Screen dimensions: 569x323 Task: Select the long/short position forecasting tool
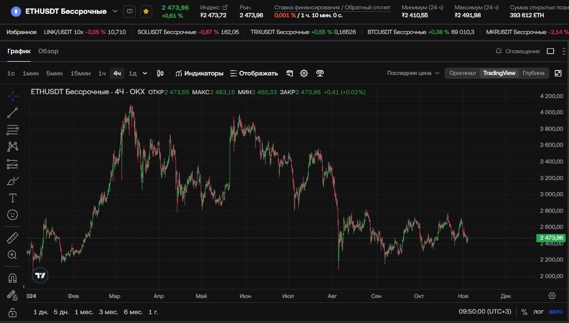point(12,164)
